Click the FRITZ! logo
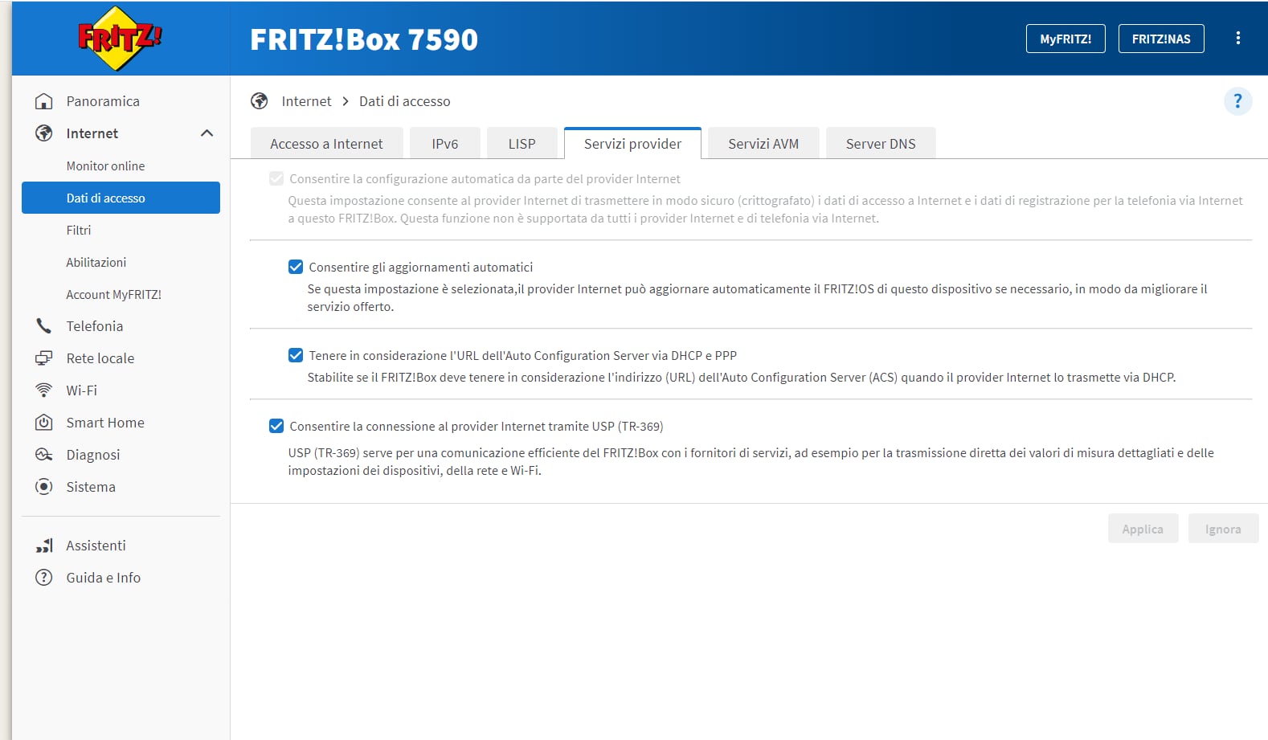The height and width of the screenshot is (740, 1268). 121,38
